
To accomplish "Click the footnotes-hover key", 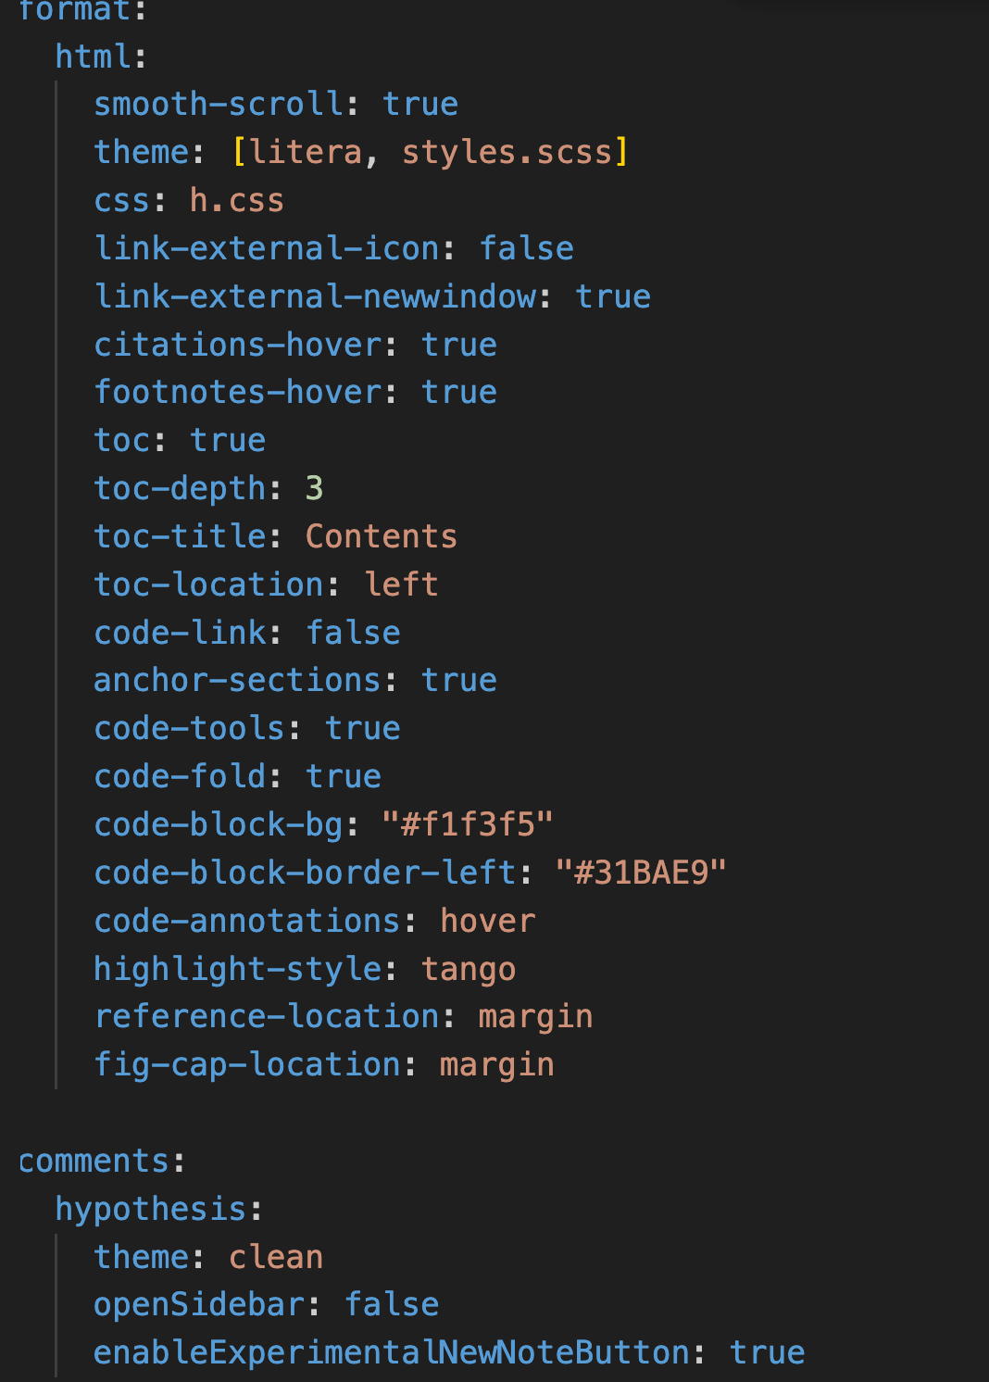I will pos(238,392).
